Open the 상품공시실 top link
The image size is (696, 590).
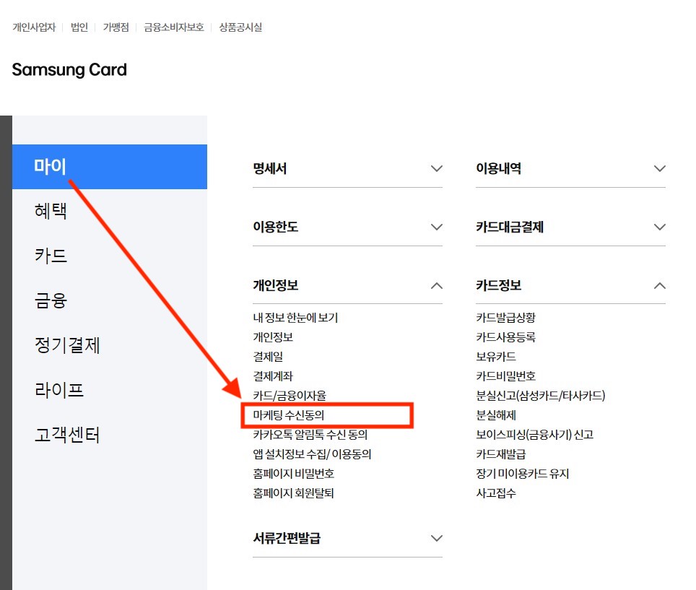coord(240,27)
